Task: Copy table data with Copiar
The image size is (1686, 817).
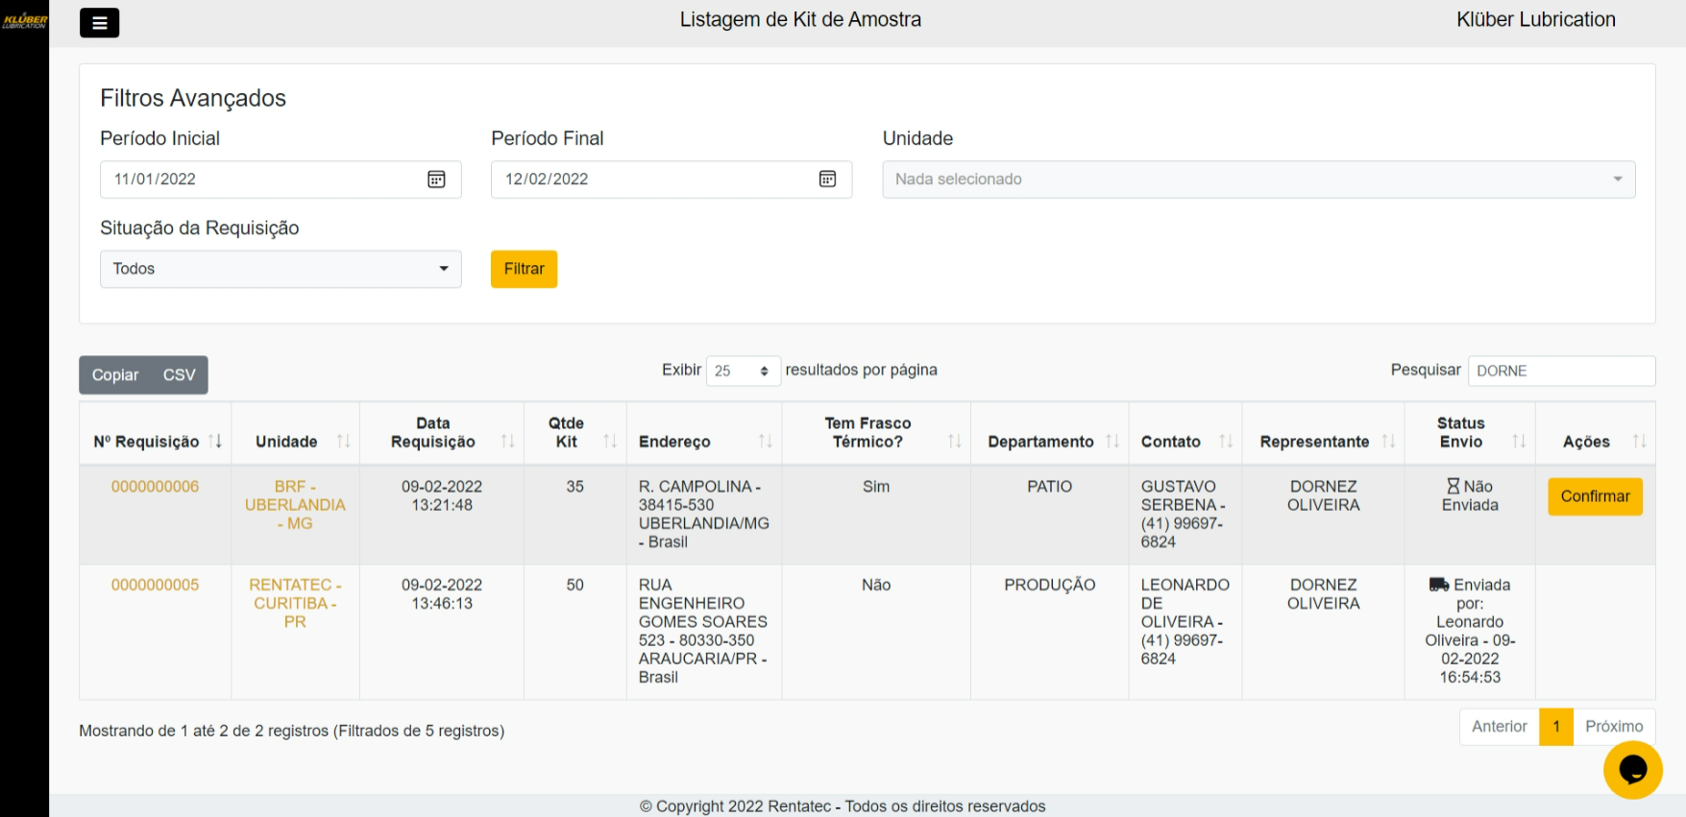Action: tap(115, 375)
